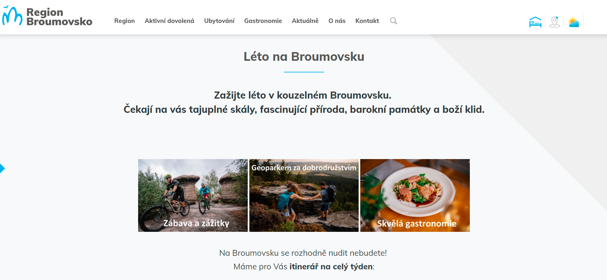Click the Léto na Broumovsku heading
Image resolution: width=607 pixels, height=280 pixels.
(304, 57)
